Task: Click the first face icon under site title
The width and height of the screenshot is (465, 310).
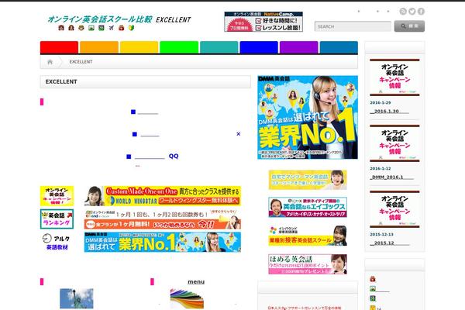Action: [61, 28]
